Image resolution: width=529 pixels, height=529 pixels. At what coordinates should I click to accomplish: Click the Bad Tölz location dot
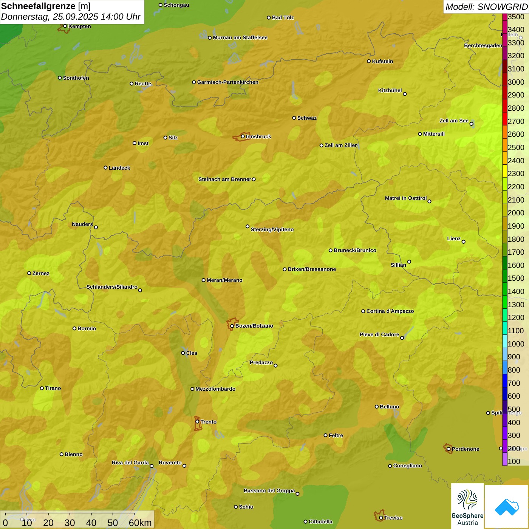pos(269,17)
